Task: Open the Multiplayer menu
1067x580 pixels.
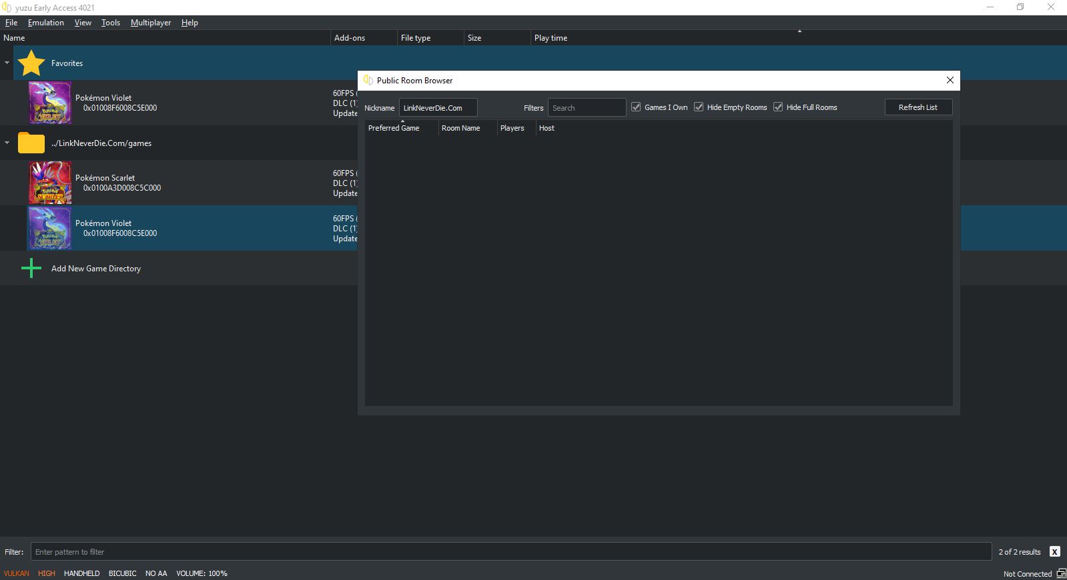Action: tap(151, 23)
